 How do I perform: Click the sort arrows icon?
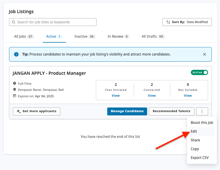[x=168, y=22]
